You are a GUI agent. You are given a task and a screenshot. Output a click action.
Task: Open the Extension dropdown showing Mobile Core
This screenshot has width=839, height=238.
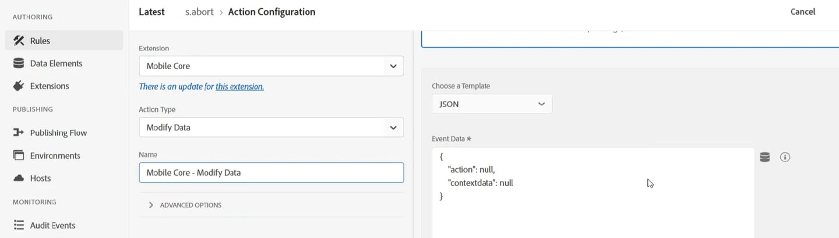[x=271, y=66]
